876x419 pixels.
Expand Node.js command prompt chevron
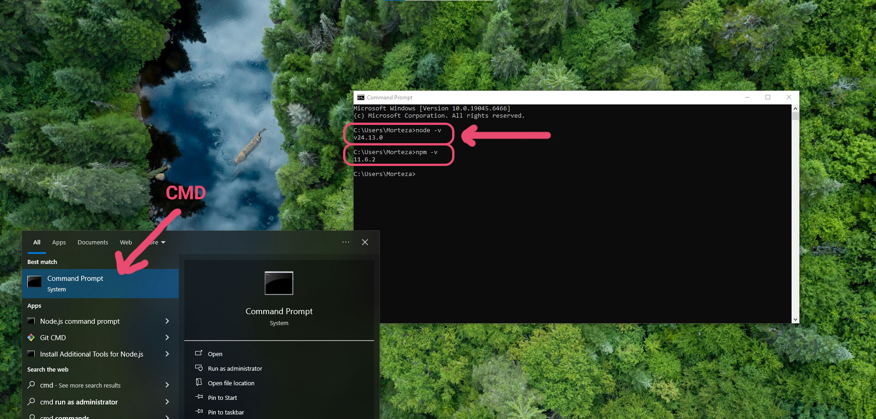167,321
